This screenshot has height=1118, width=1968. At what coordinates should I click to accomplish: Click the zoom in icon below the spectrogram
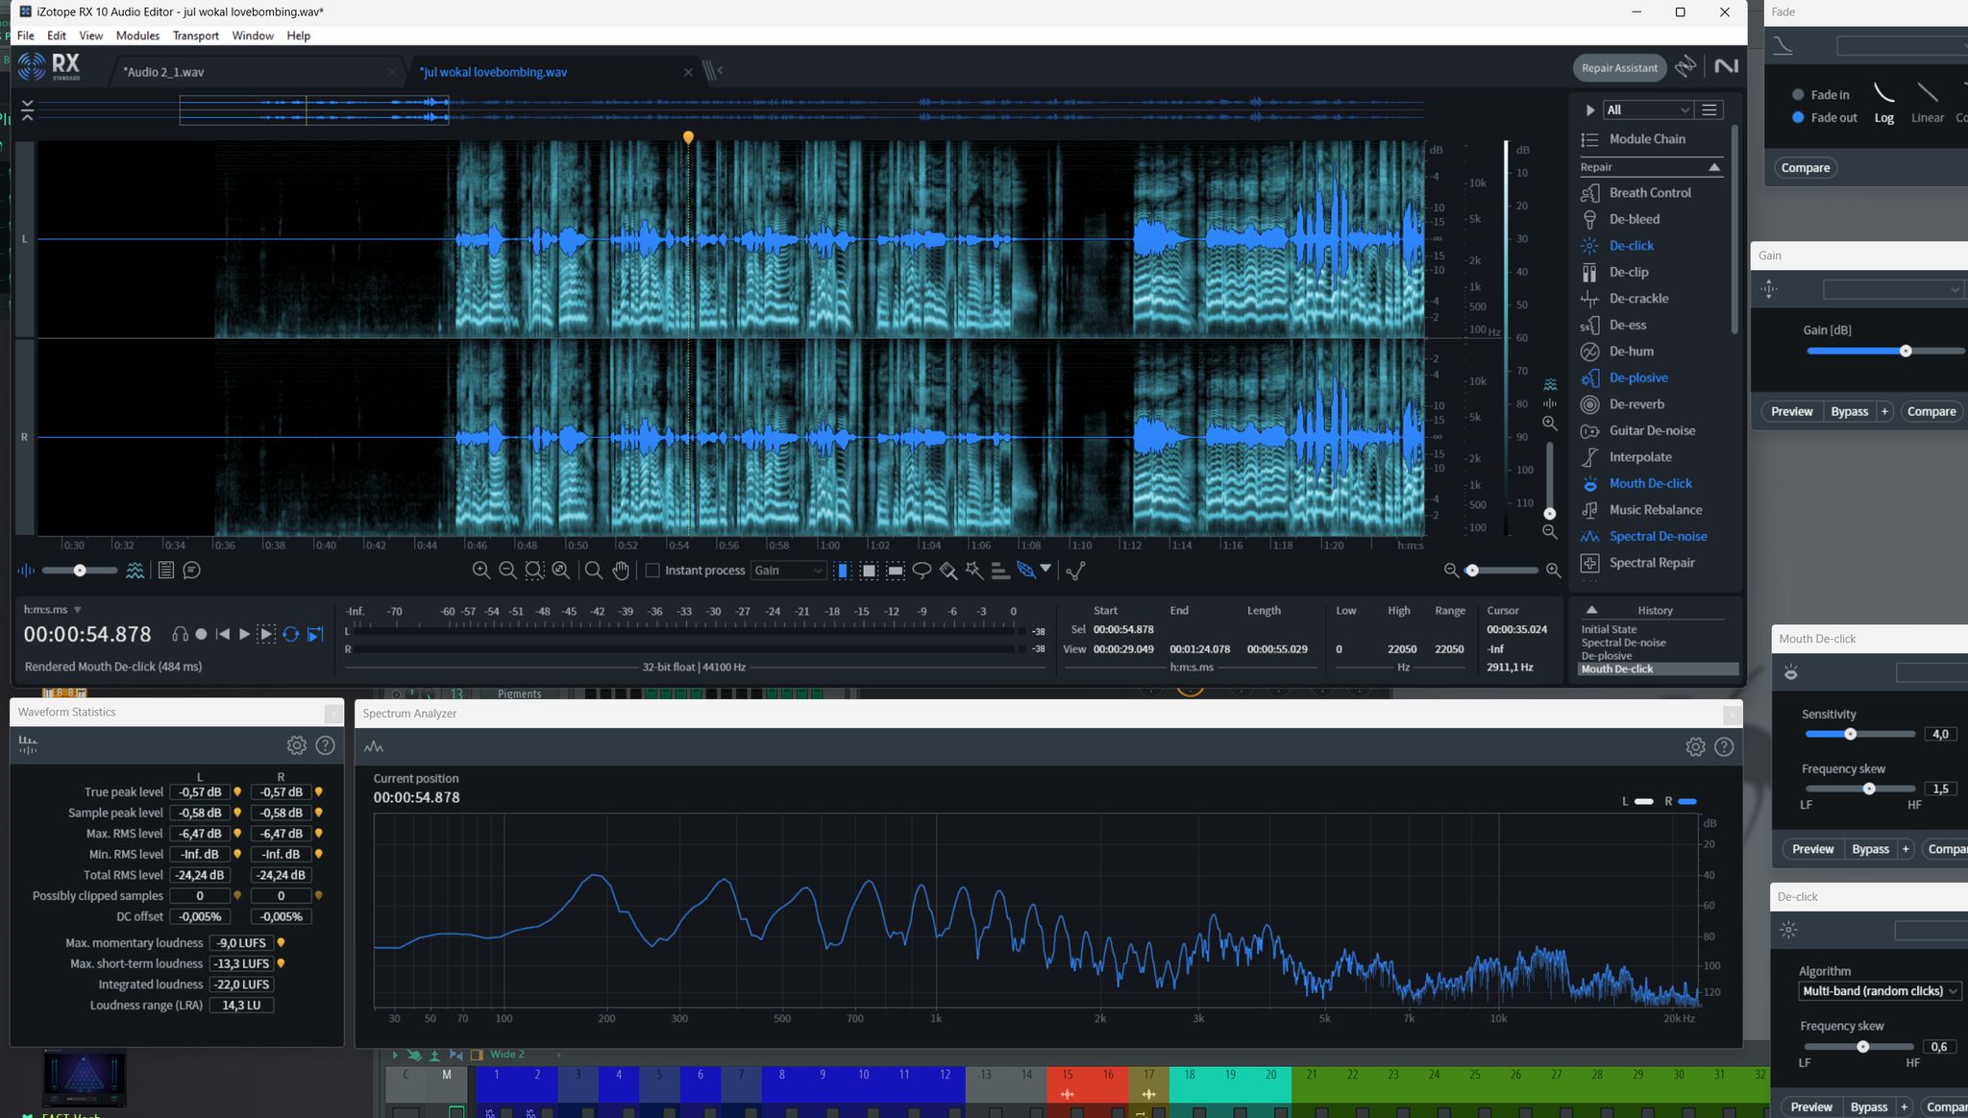click(481, 571)
